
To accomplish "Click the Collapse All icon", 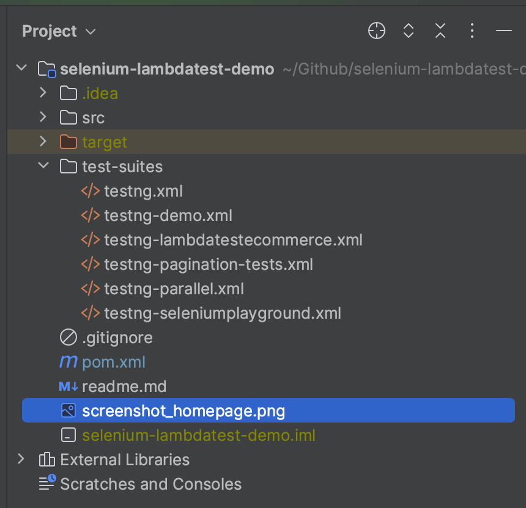I will (440, 31).
